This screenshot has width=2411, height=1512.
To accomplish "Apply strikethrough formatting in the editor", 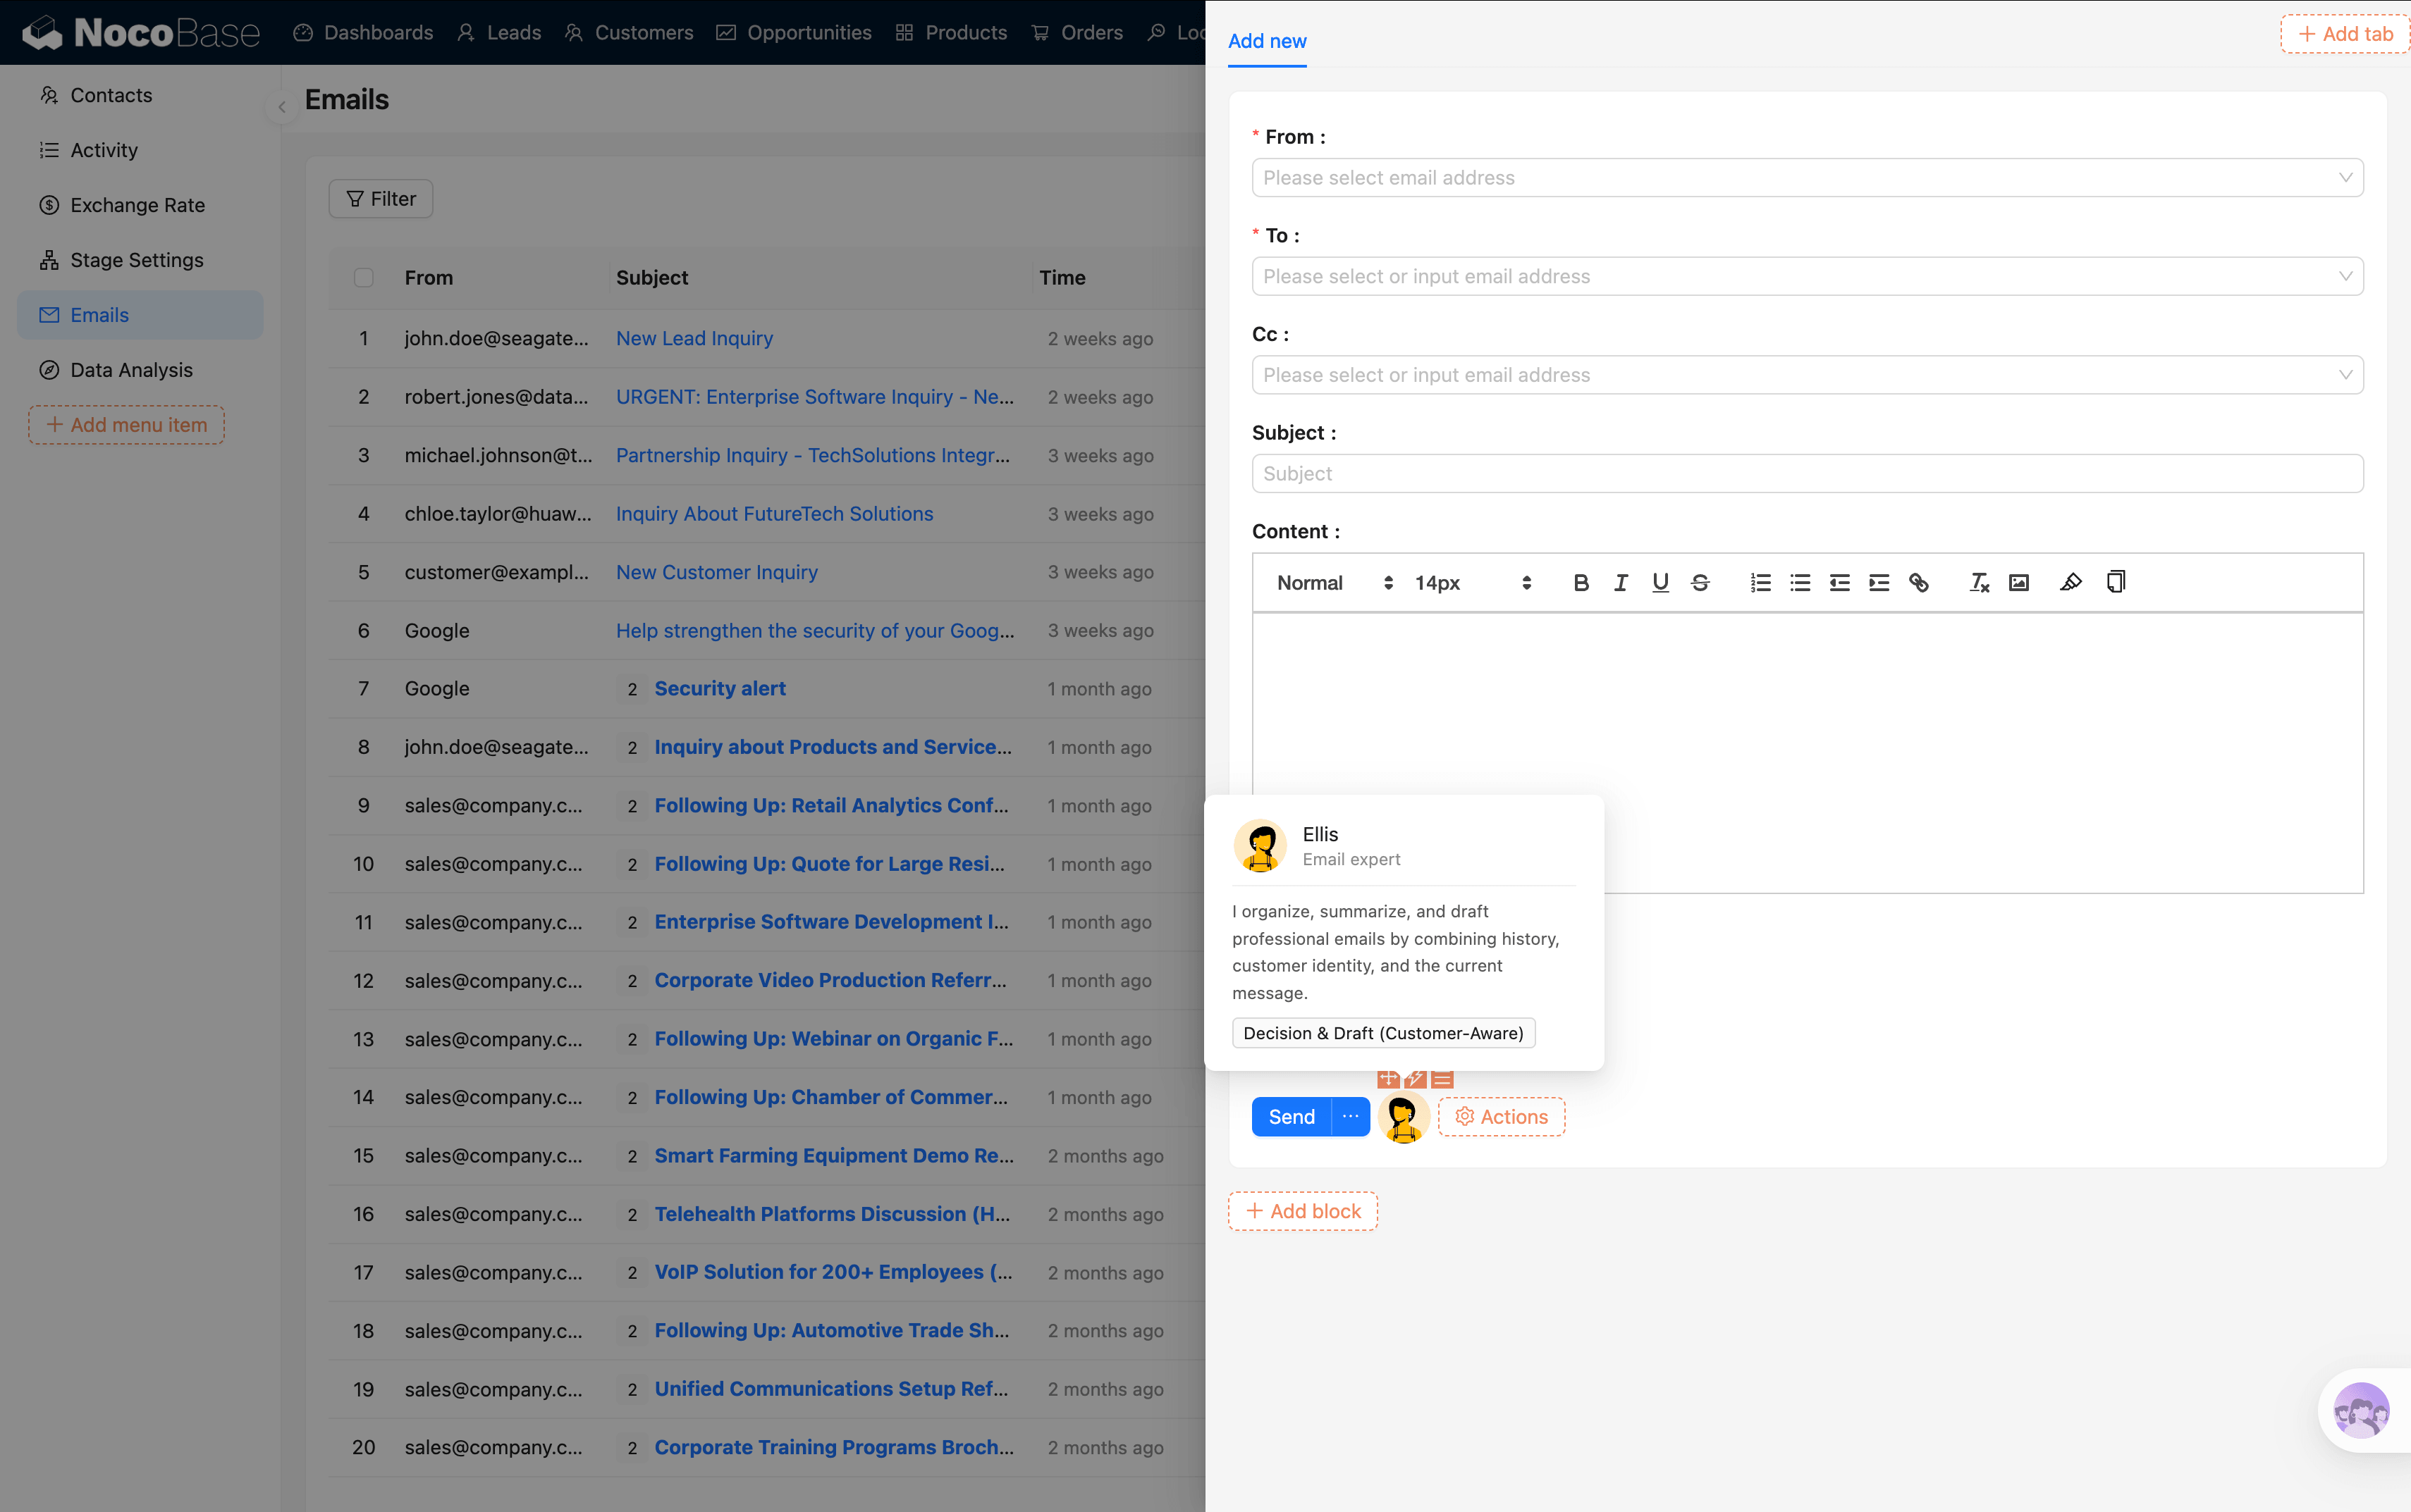I will (x=1700, y=582).
